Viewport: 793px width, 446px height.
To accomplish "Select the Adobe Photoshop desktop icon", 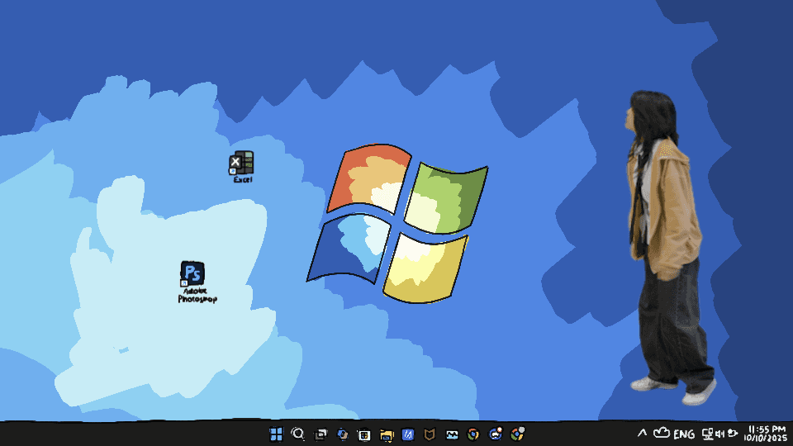I will (197, 282).
